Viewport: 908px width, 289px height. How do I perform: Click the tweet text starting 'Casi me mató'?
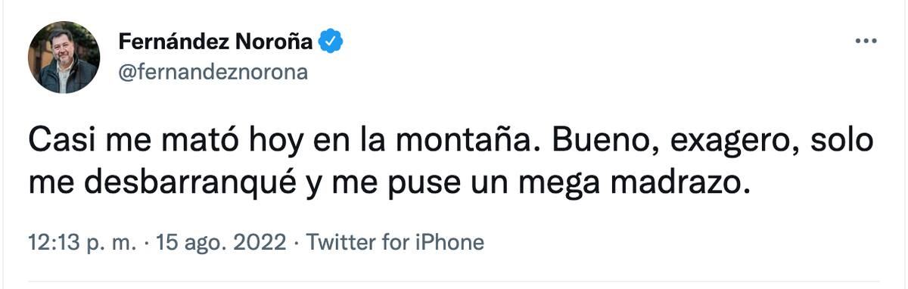[452, 162]
